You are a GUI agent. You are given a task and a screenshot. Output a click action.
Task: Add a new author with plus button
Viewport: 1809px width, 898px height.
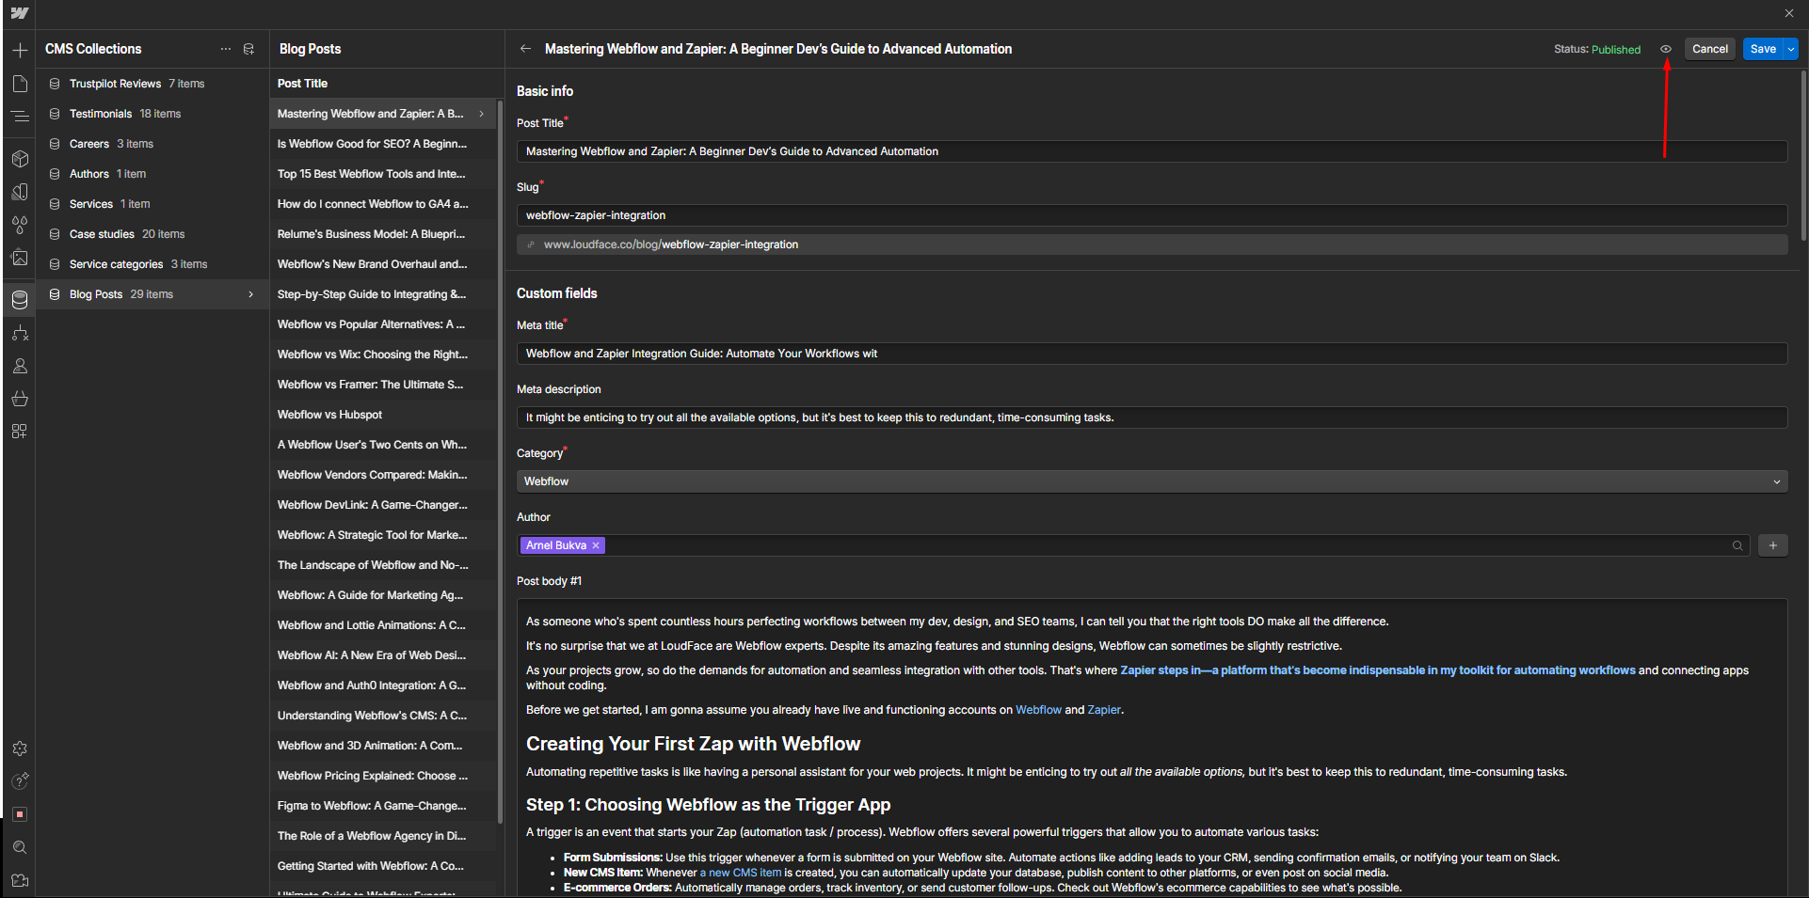pos(1773,545)
